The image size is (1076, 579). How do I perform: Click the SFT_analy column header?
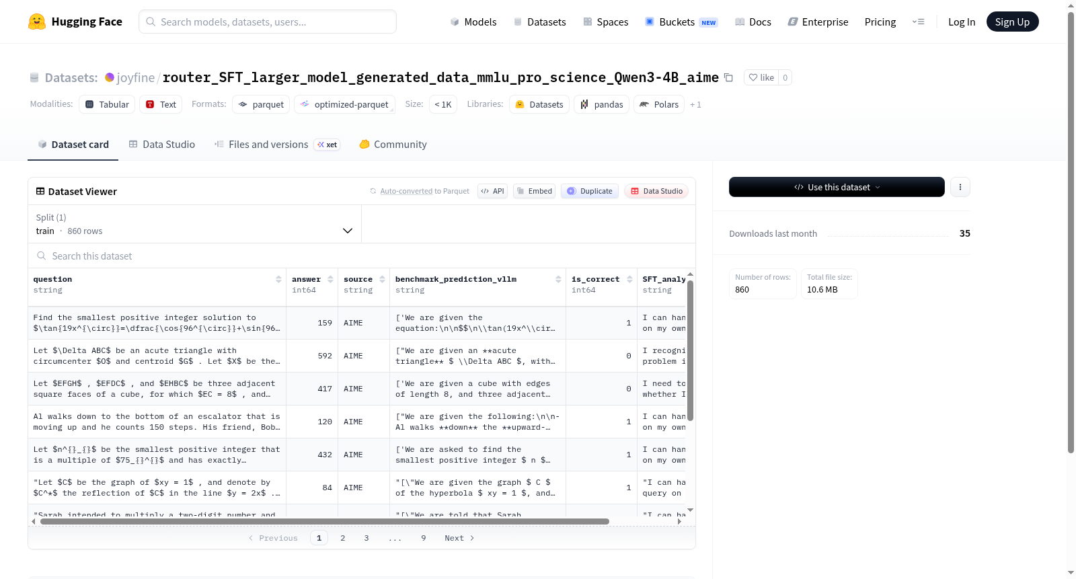pos(662,284)
